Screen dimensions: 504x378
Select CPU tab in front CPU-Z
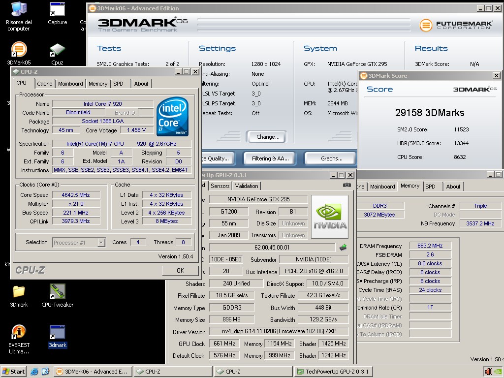click(22, 83)
